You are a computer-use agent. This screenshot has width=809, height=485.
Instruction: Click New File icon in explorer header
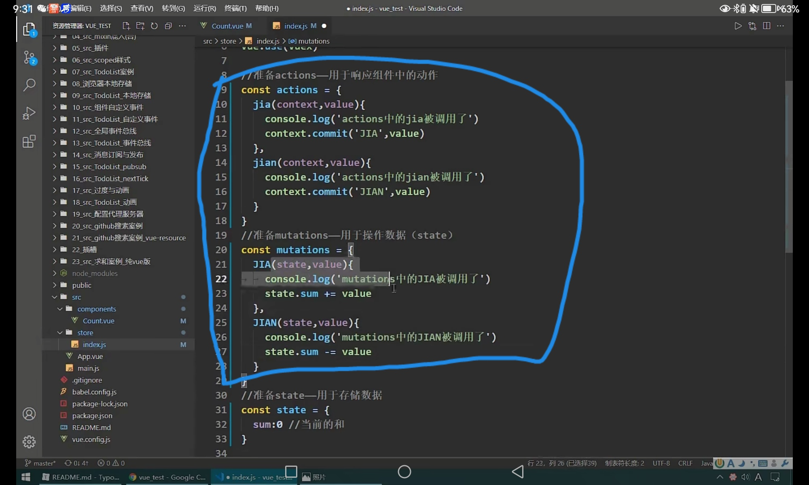(x=126, y=26)
